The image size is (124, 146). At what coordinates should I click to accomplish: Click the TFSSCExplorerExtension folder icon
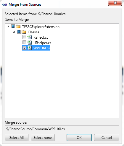pos(18,26)
